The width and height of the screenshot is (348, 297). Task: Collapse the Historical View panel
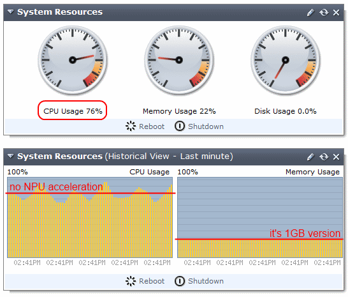click(10, 156)
